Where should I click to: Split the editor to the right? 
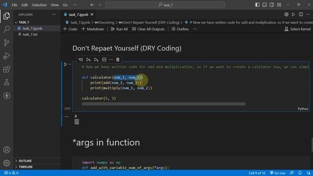[301, 14]
